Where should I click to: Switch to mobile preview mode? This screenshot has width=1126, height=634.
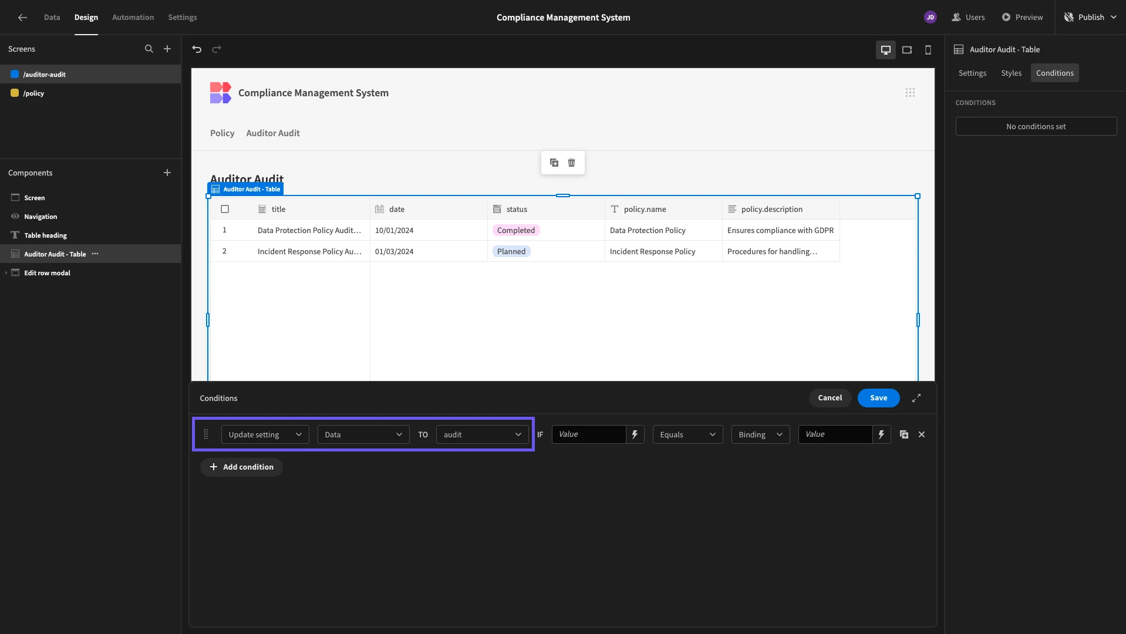(x=928, y=50)
